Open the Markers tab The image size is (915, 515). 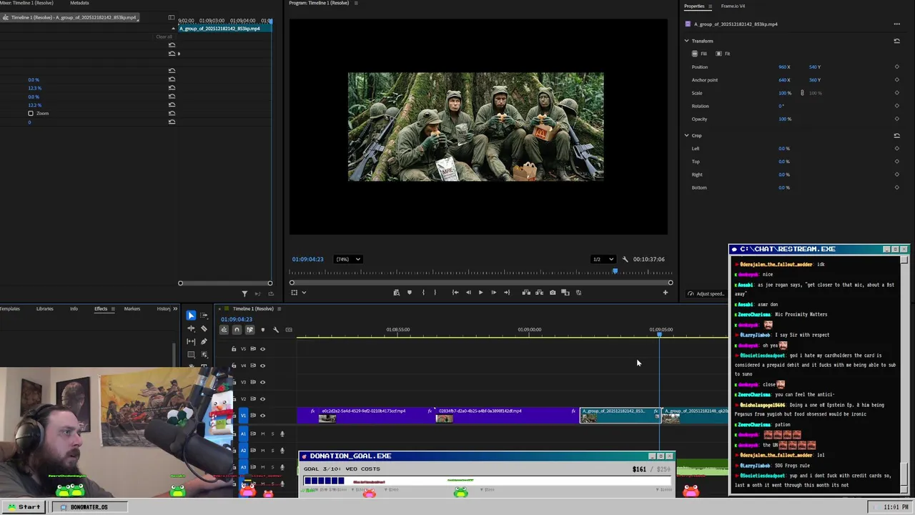point(132,309)
